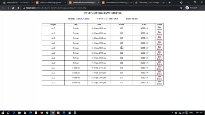Switch to scheduling_0.zip Google Drive tab
The height and width of the screenshot is (115, 205).
pos(150,3)
